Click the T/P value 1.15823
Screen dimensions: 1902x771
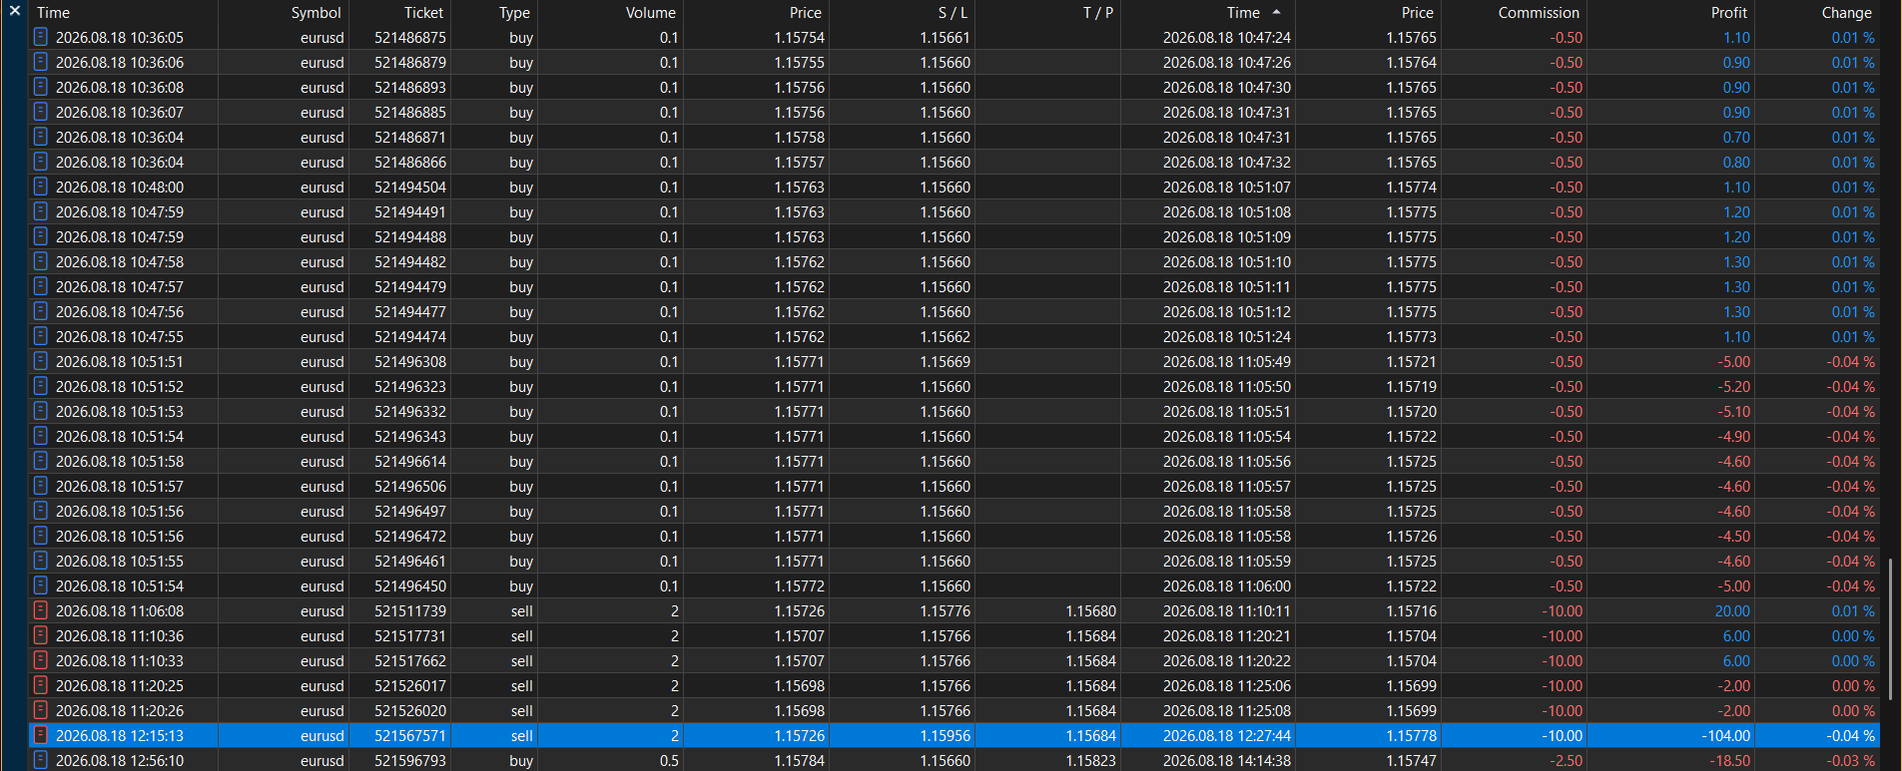pos(1090,761)
